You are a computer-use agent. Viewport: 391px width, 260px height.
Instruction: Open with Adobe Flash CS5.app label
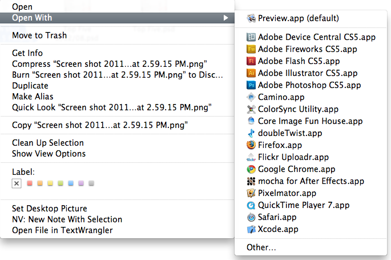click(299, 61)
